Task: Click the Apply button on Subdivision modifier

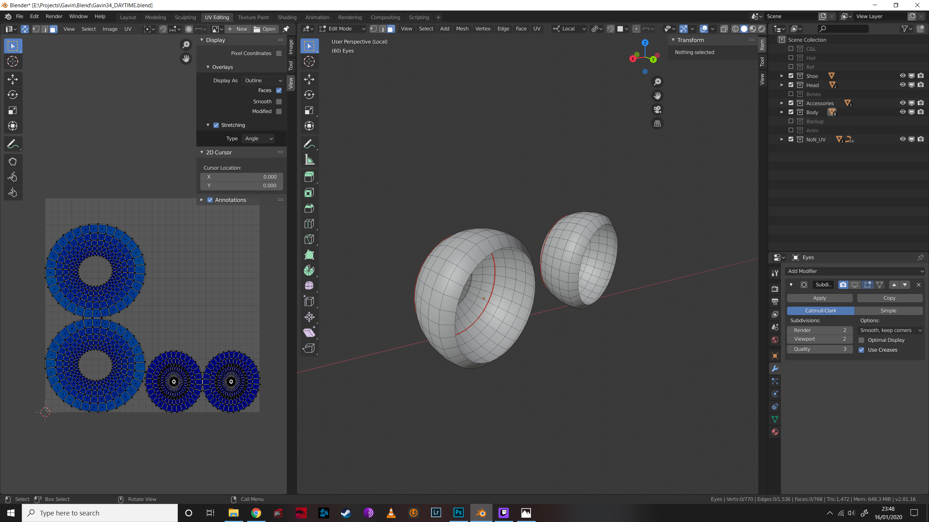Action: coord(819,298)
